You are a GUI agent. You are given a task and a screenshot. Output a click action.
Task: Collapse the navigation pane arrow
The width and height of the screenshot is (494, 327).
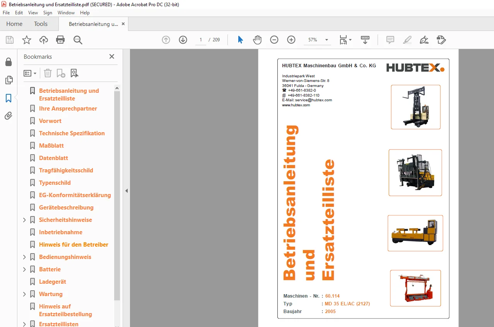coord(126,191)
